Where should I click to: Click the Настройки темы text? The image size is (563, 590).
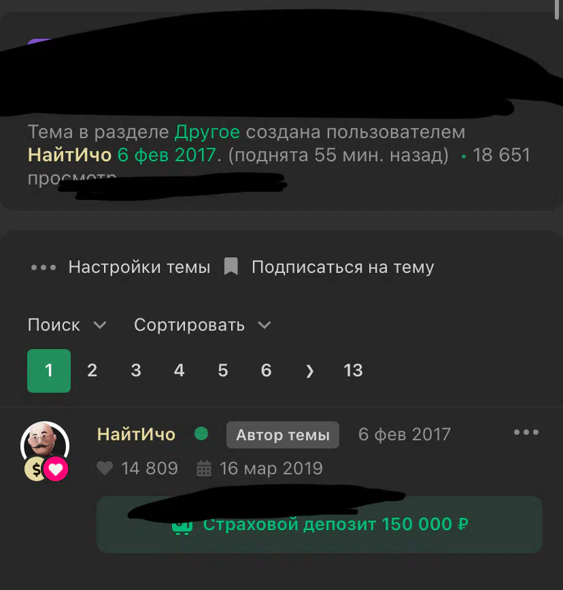pyautogui.click(x=139, y=267)
